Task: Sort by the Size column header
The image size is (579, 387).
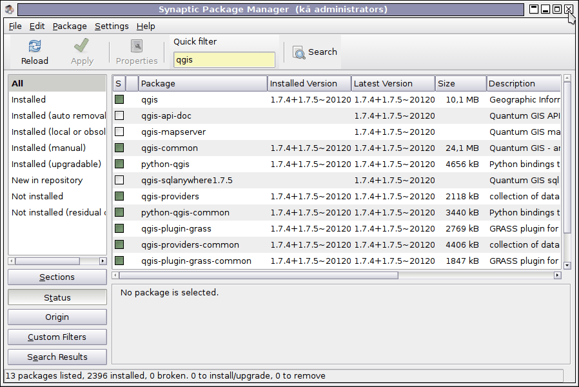Action: pos(461,83)
